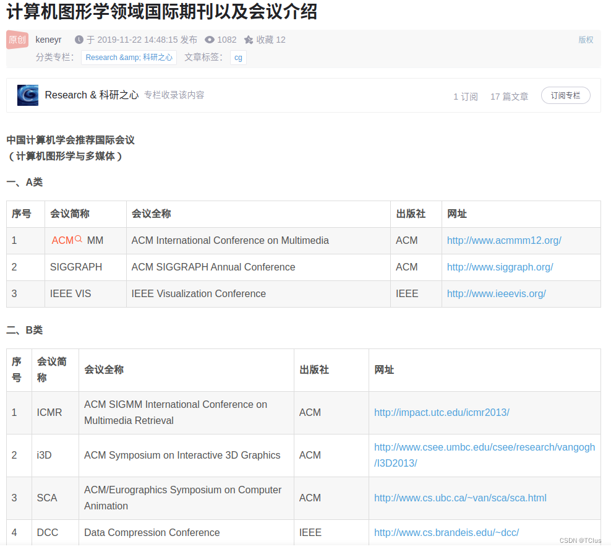Open the cg article tag
This screenshot has width=611, height=549.
tap(238, 58)
